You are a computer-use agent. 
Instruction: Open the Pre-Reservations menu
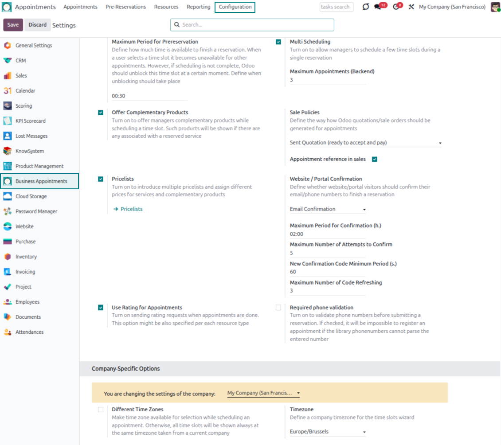pyautogui.click(x=125, y=7)
